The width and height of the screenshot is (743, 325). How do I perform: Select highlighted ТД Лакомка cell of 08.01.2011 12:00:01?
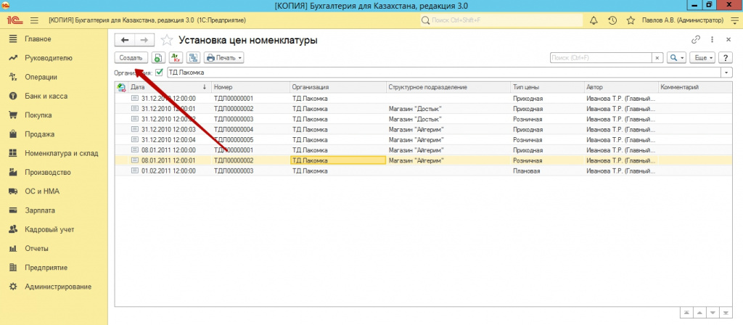point(338,160)
